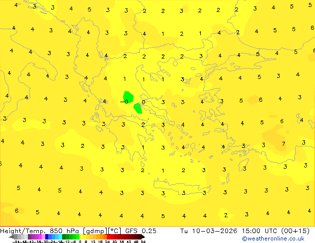This screenshot has height=243, width=315.
Task: Click the "[gdmp][°C]" units label
Action: point(102,231)
